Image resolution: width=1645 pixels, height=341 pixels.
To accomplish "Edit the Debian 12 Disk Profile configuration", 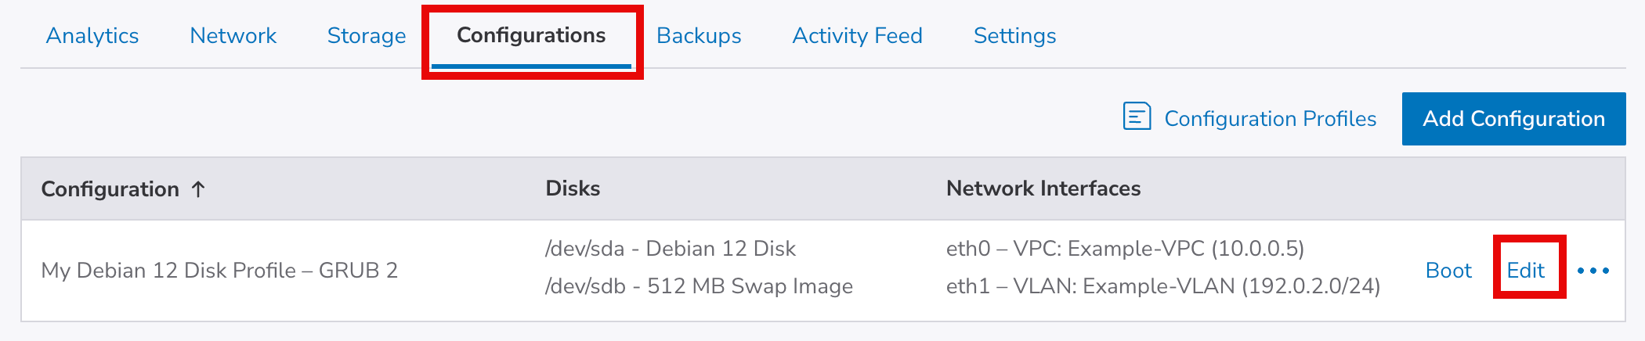I will point(1525,271).
